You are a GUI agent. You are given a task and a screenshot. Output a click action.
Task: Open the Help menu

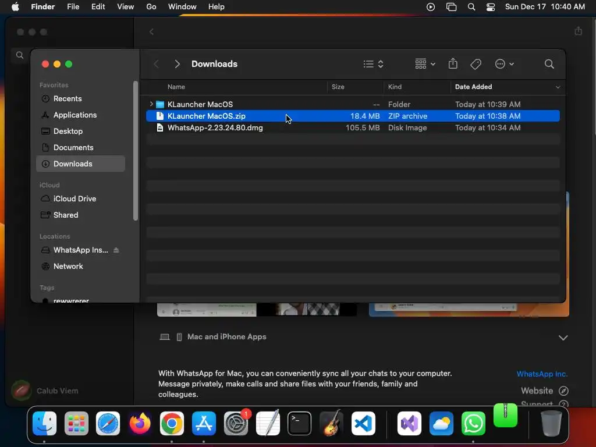217,7
